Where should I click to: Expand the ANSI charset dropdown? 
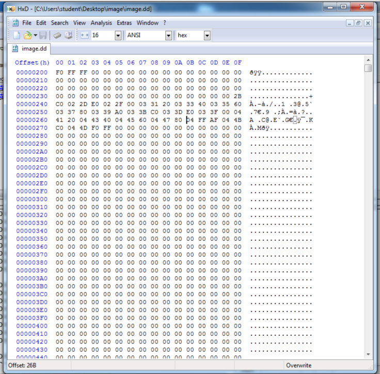pos(168,35)
